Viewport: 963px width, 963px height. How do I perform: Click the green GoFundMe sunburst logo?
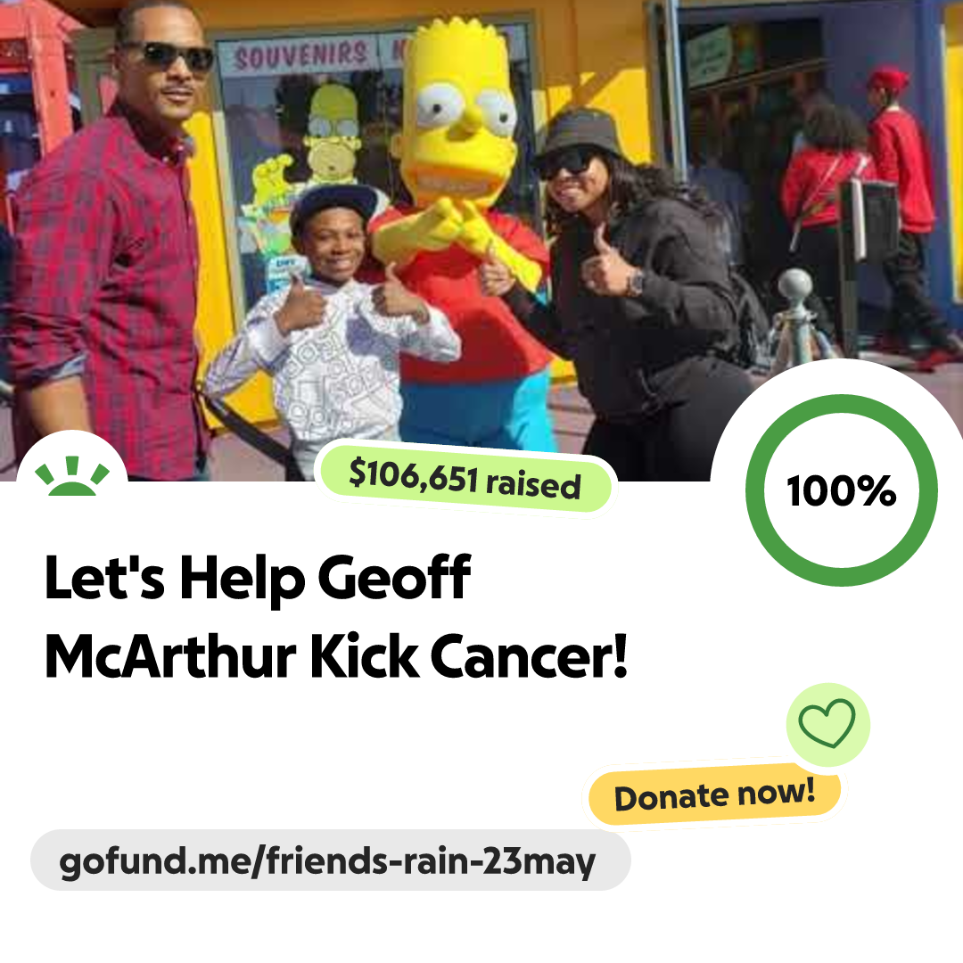coord(72,476)
